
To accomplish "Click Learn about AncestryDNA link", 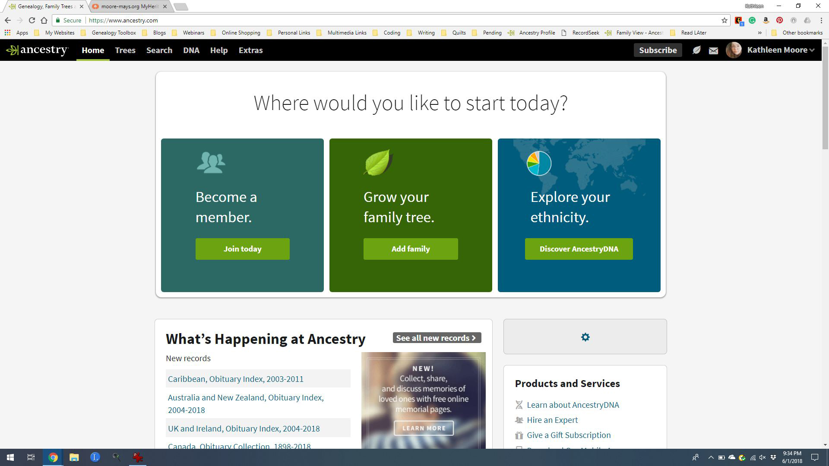I will point(573,405).
